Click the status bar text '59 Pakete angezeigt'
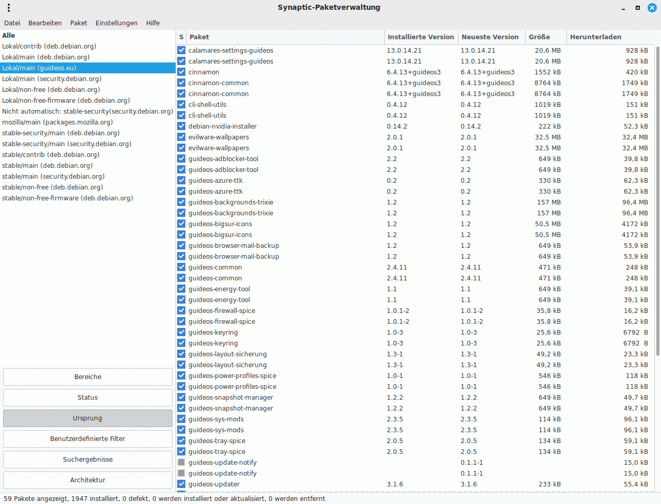Screen dimensions: 661x504 pyautogui.click(x=34, y=498)
